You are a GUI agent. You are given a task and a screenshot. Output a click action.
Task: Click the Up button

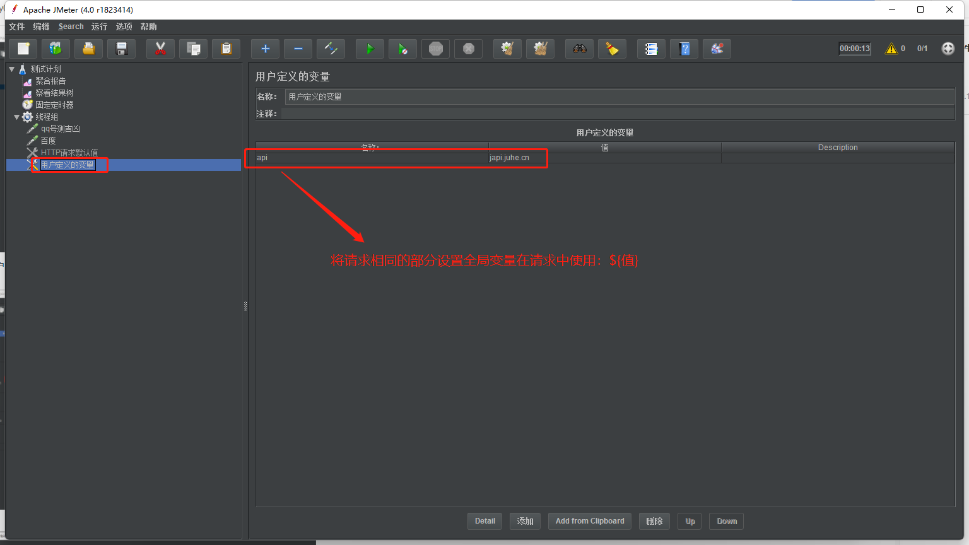(x=690, y=521)
